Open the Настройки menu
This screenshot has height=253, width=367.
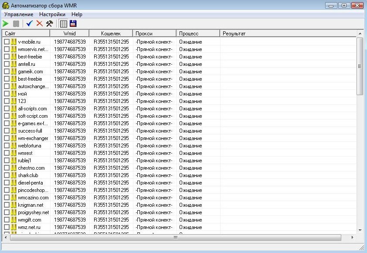[52, 14]
